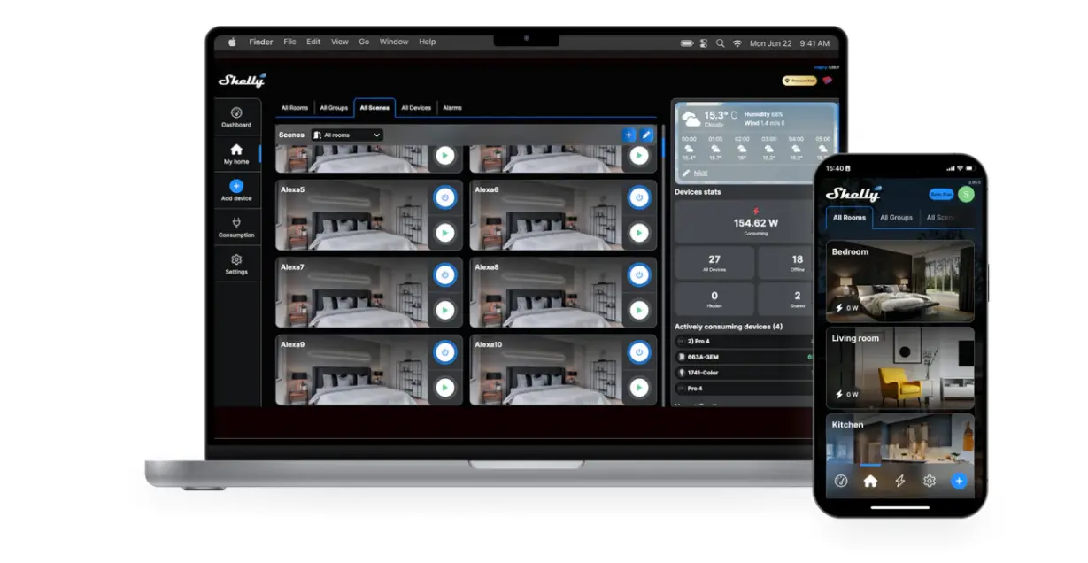The height and width of the screenshot is (563, 1088).
Task: Click the Add device plus icon in sidebar
Action: 235,187
